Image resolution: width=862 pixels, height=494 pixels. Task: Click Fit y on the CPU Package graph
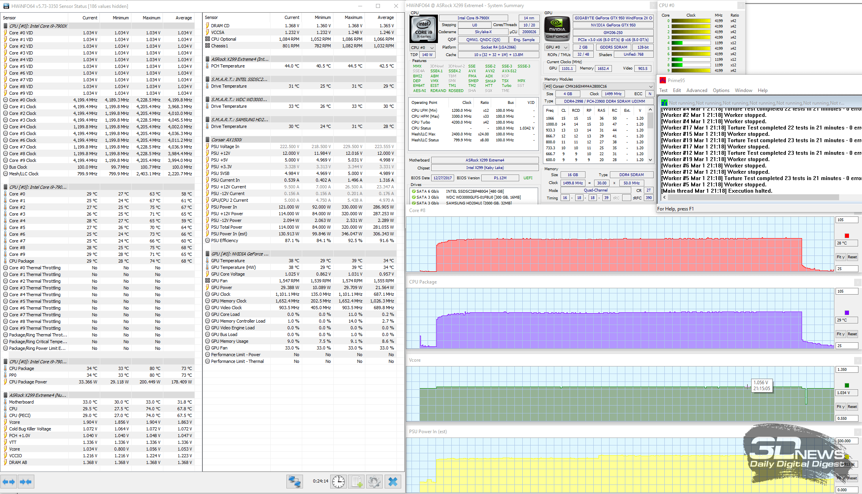click(x=841, y=334)
